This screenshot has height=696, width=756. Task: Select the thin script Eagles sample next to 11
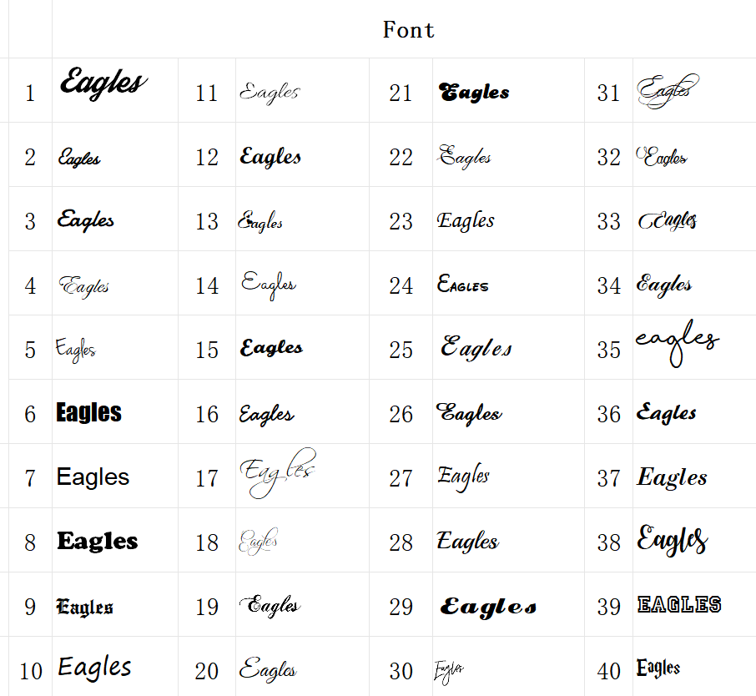click(x=269, y=92)
